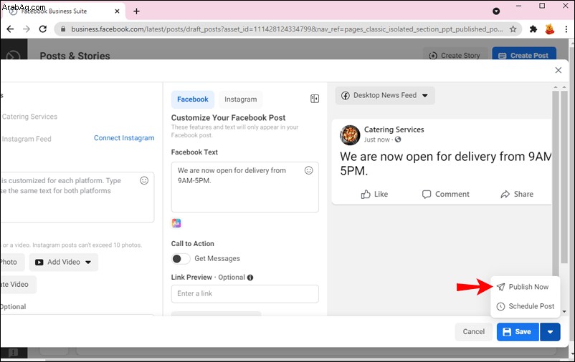This screenshot has height=362, width=575.
Task: Toggle the Get Messages switch
Action: pyautogui.click(x=181, y=259)
